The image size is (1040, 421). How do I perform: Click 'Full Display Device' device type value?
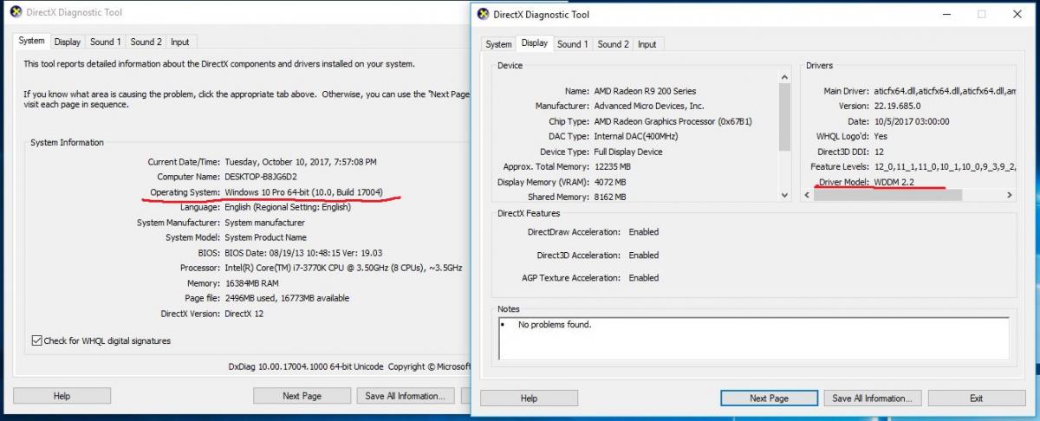coord(627,152)
